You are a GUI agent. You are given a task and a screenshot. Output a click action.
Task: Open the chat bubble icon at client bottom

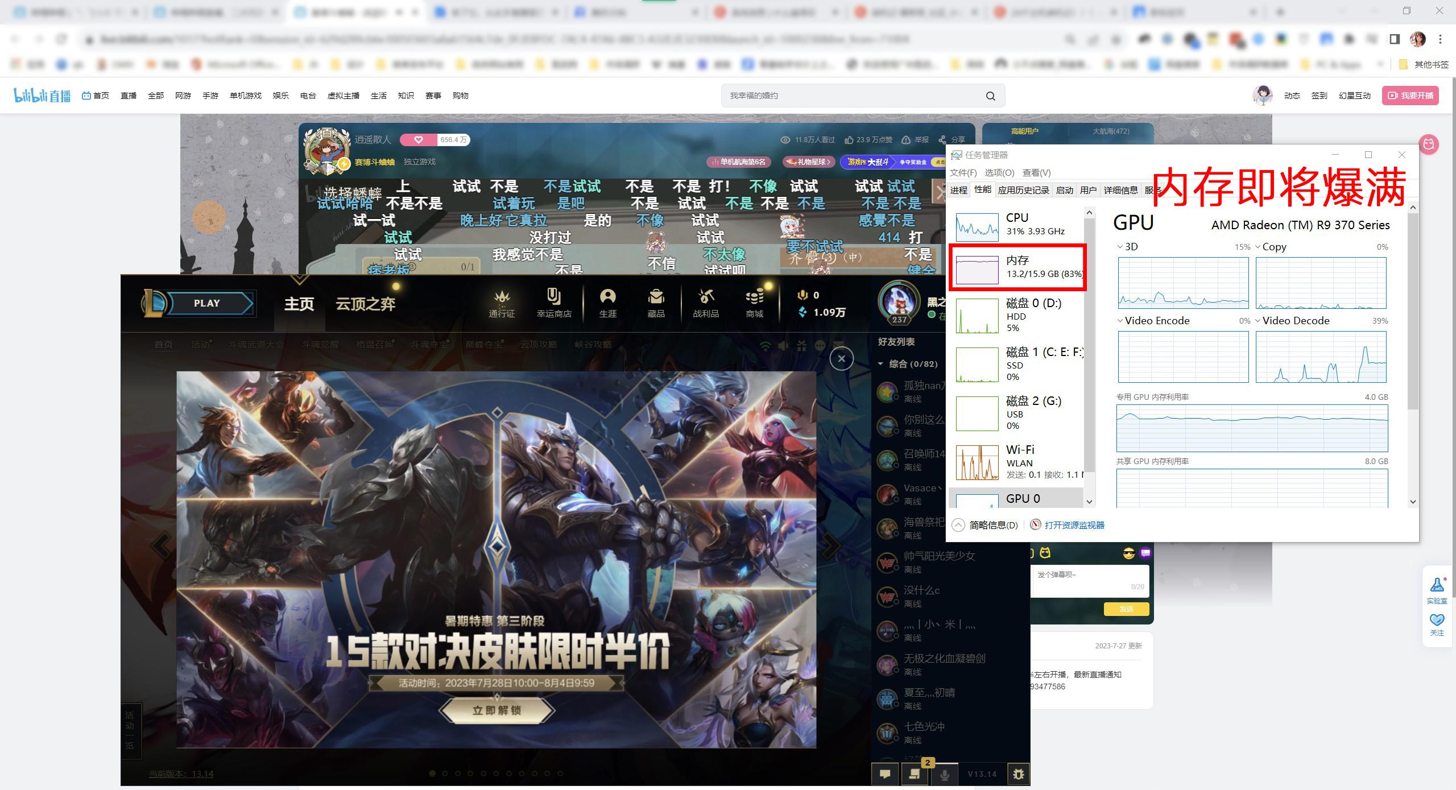[885, 774]
